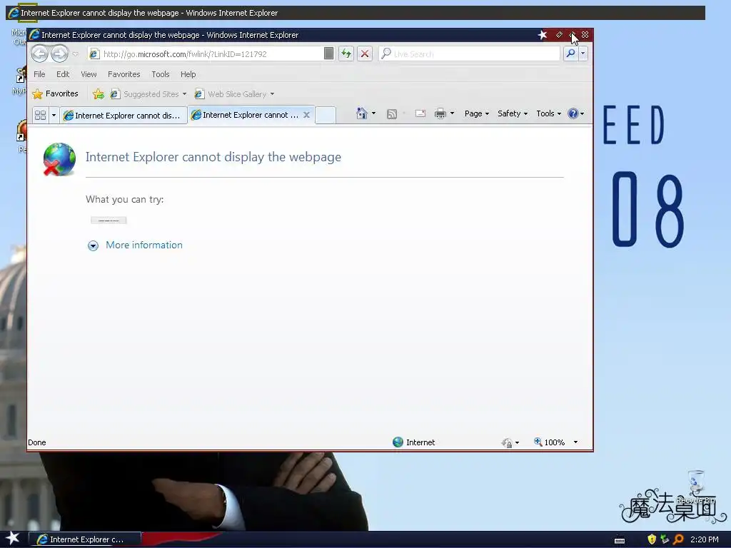Open the Edit menu
The width and height of the screenshot is (731, 548).
click(x=63, y=74)
